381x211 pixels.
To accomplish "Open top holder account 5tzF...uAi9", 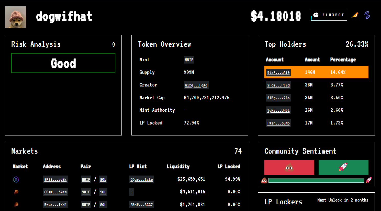I will [278, 72].
